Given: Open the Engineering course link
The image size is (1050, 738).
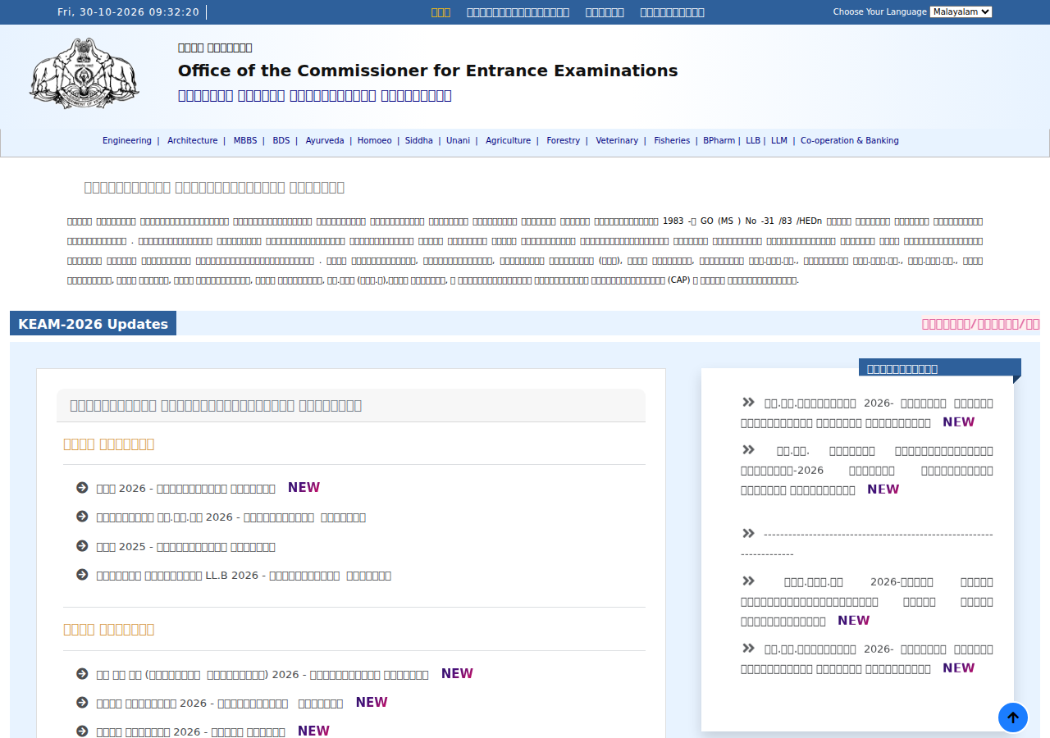Looking at the screenshot, I should tap(127, 141).
